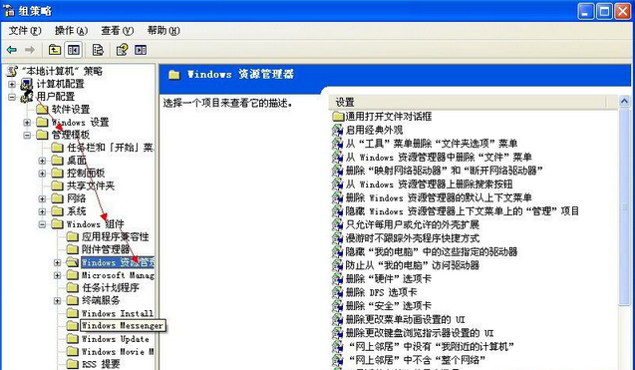Open the 帮助(H) menu
Screen dimensions: 635x370
163,31
